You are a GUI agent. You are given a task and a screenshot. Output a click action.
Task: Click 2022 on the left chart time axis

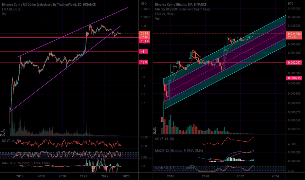point(105,176)
